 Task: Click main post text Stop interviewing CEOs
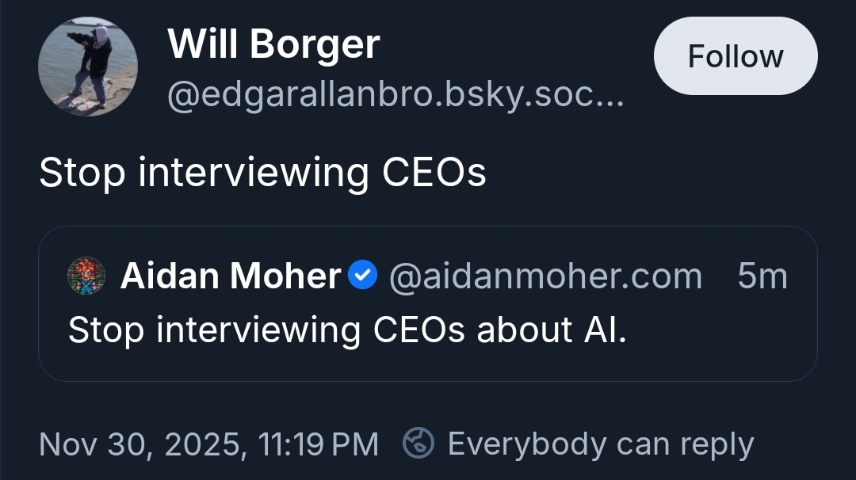[x=262, y=172]
